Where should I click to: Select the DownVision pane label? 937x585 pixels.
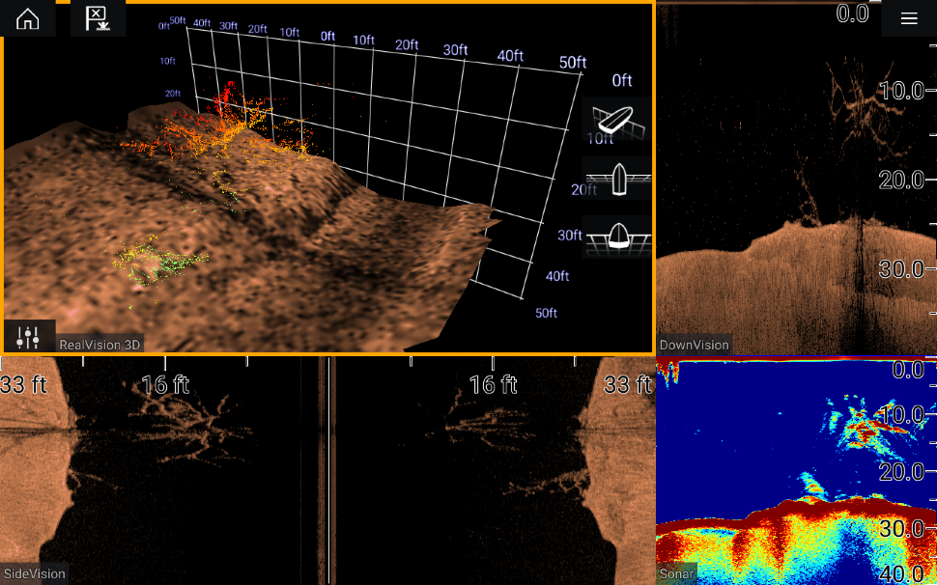tap(694, 345)
